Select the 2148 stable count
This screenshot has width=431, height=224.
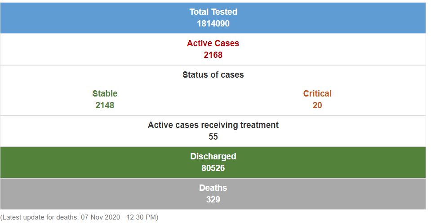point(105,105)
